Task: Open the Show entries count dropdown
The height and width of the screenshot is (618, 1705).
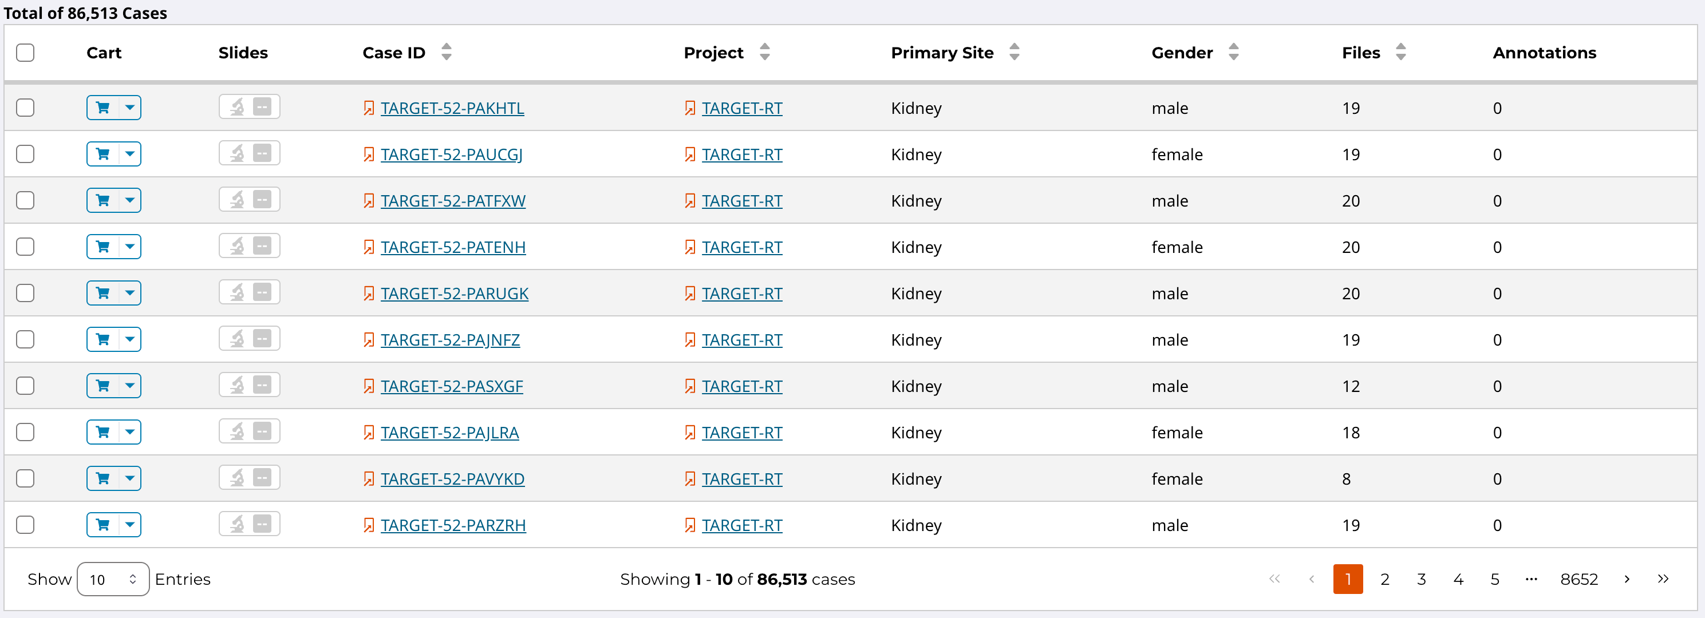Action: 113,580
